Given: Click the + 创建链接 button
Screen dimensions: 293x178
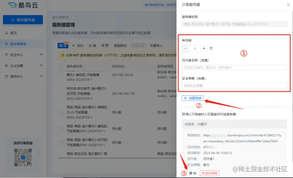Looking at the screenshot, I should [x=193, y=98].
